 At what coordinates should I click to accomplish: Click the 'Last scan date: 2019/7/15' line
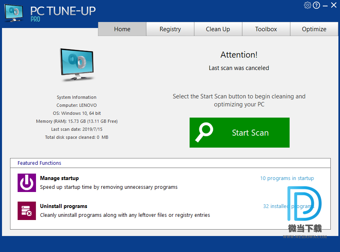77,129
